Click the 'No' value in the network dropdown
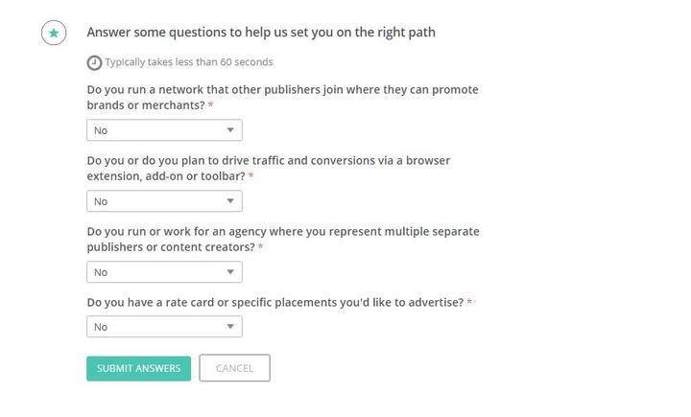The width and height of the screenshot is (691, 417). [101, 130]
